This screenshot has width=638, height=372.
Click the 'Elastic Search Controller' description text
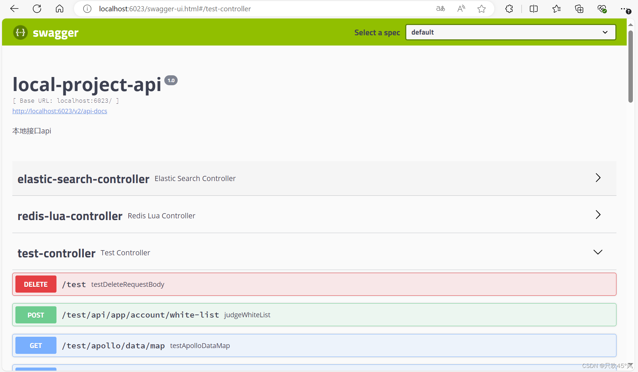[x=195, y=179]
